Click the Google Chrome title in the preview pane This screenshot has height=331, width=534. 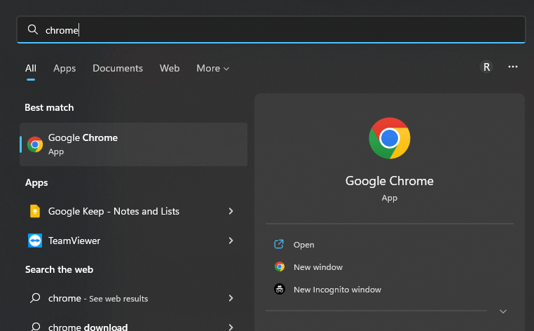pyautogui.click(x=390, y=181)
